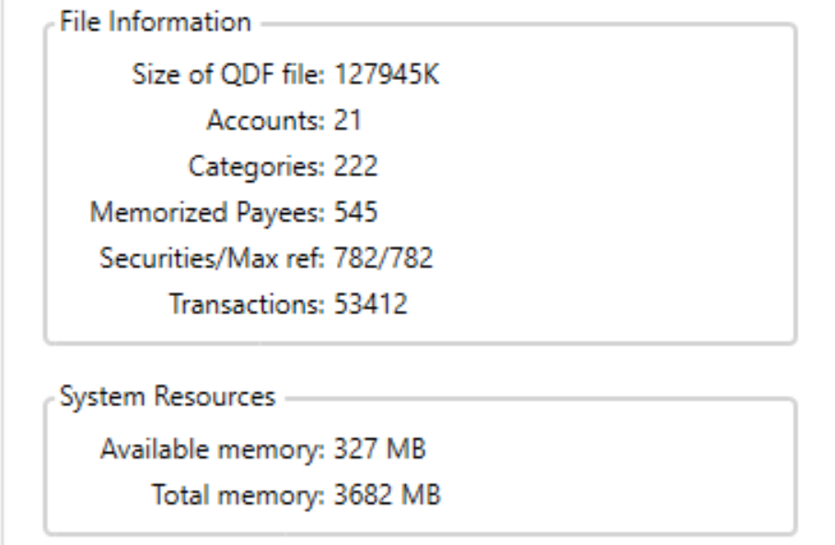Click the Transactions label
The image size is (835, 545).
pos(247,304)
